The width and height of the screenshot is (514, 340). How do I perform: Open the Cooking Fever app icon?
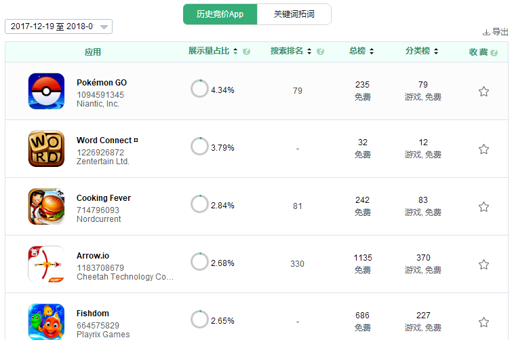(x=46, y=206)
